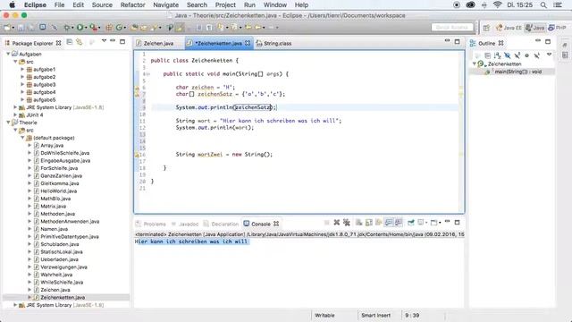Switch to the Javadoc tab
This screenshot has width=572, height=322.
coord(185,224)
